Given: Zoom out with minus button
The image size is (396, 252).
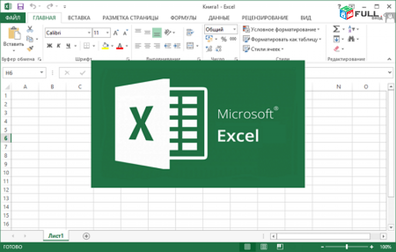Looking at the screenshot, I should pyautogui.click(x=322, y=247).
